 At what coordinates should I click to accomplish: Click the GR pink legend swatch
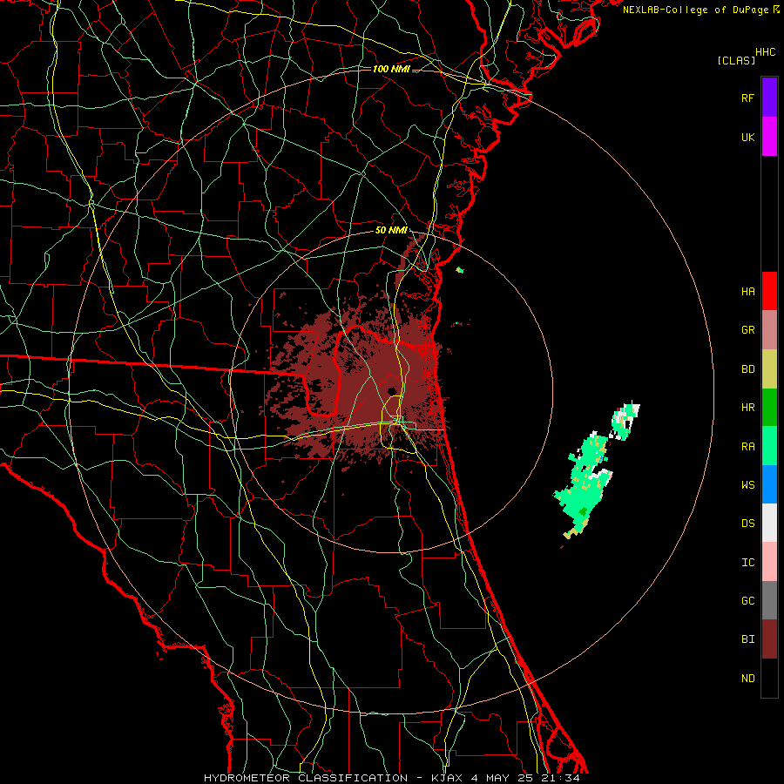769,329
